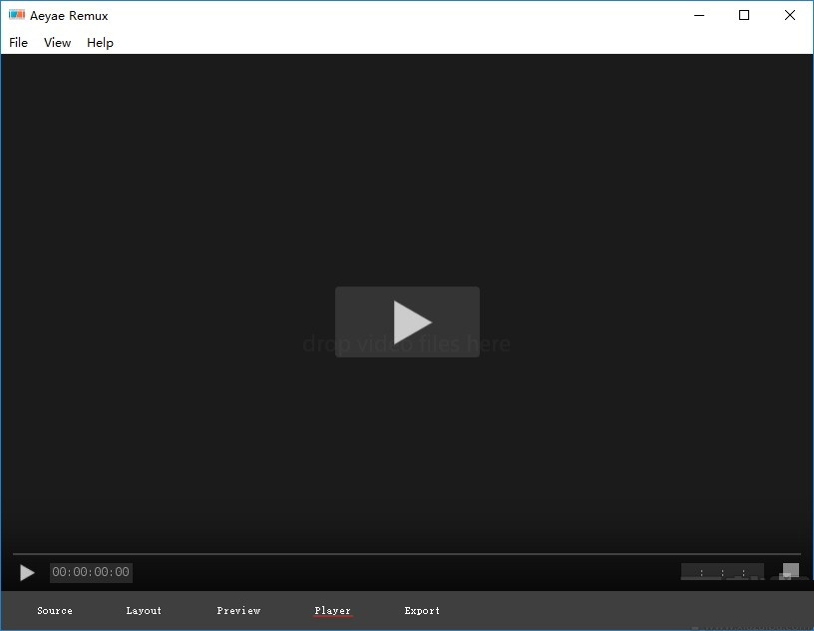Go to the Preview tab
The height and width of the screenshot is (631, 814).
pyautogui.click(x=238, y=610)
